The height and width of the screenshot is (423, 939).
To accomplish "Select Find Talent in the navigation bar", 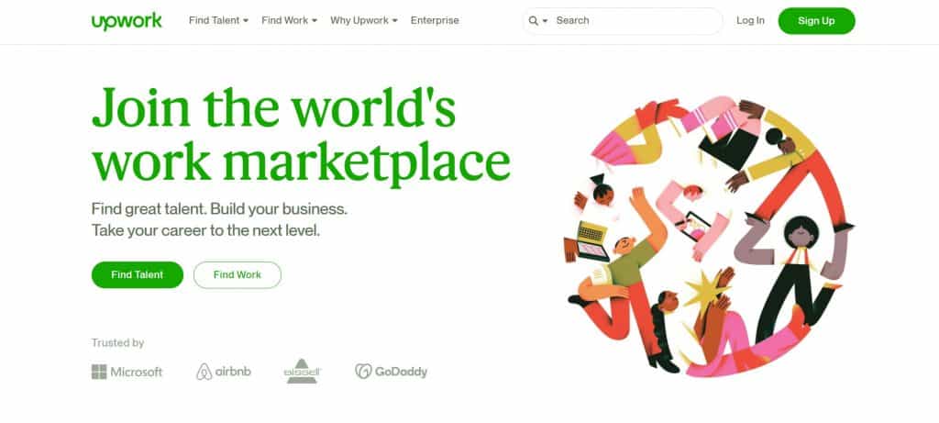I will [x=214, y=20].
